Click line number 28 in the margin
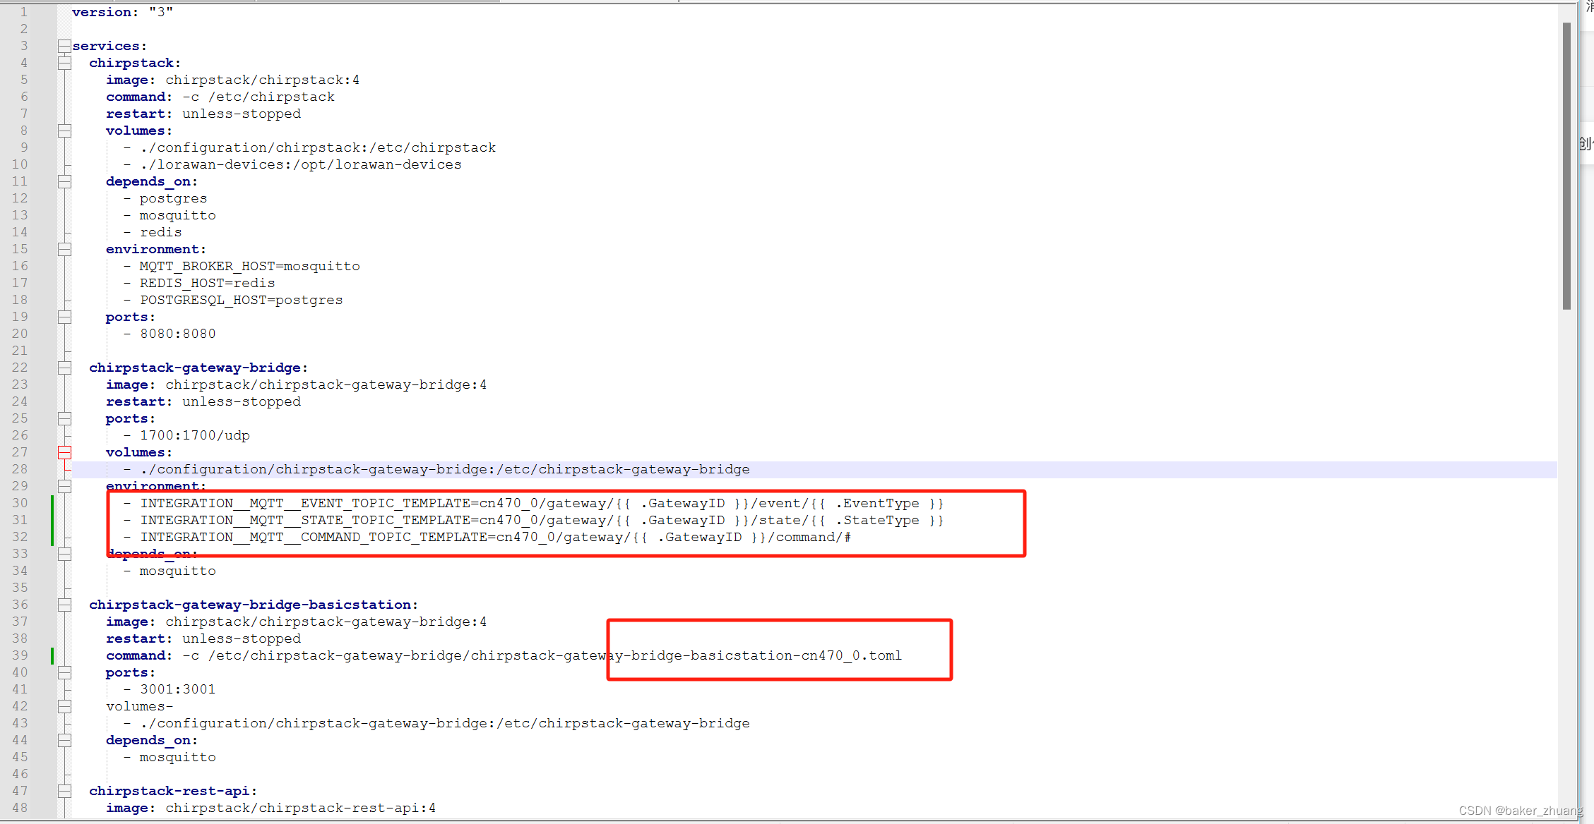The width and height of the screenshot is (1594, 824). click(x=20, y=469)
